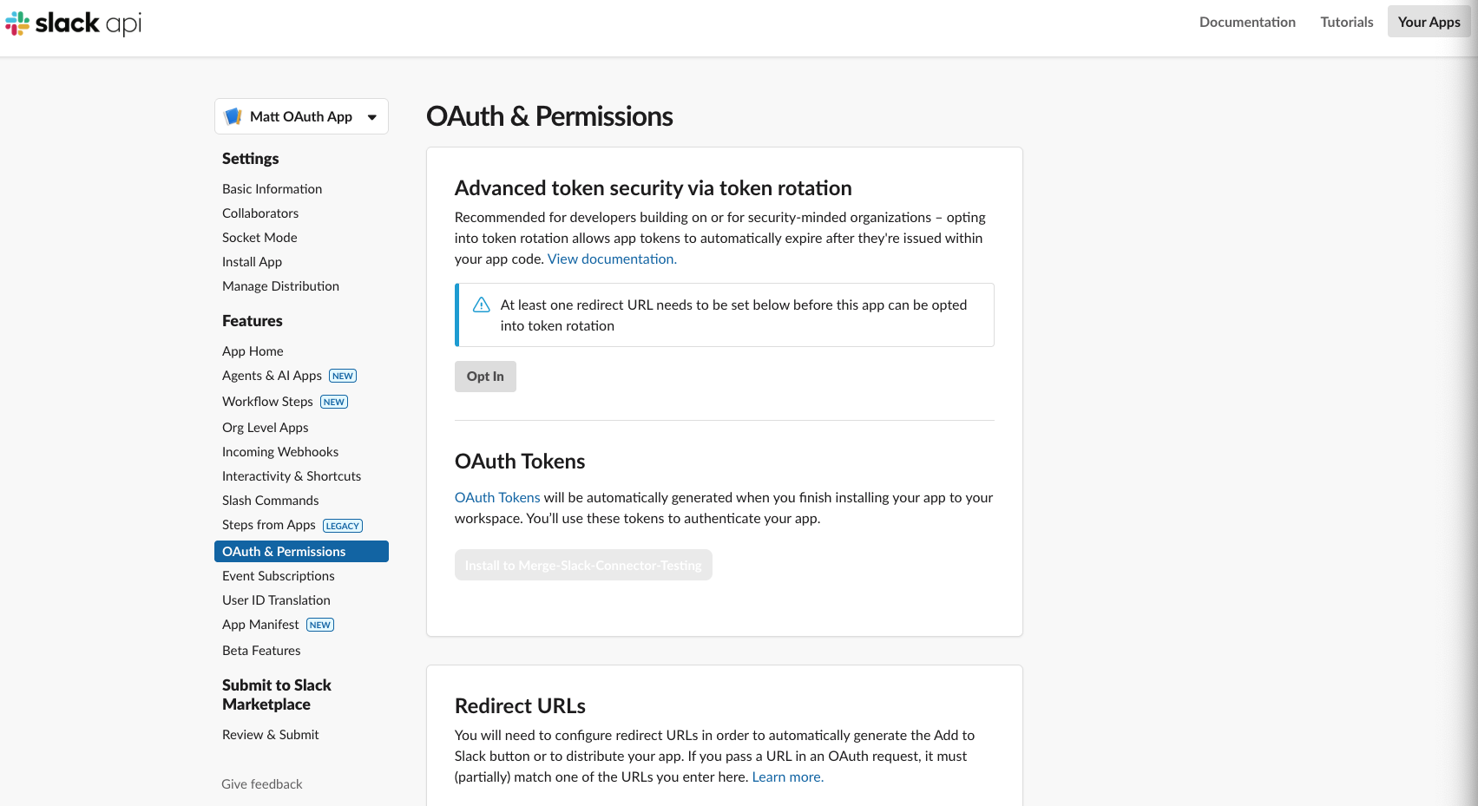The width and height of the screenshot is (1478, 806).
Task: Click the NEW badge beside Workflow Steps
Action: pos(334,402)
